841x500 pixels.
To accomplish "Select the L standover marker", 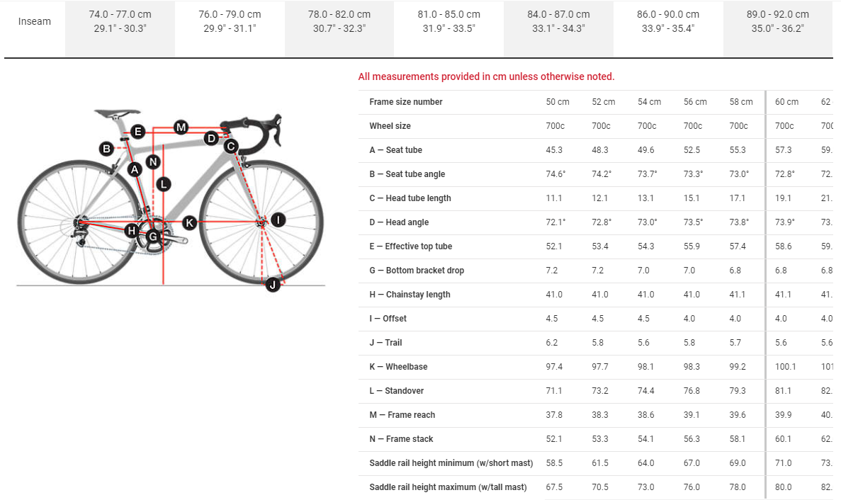I will pyautogui.click(x=164, y=184).
